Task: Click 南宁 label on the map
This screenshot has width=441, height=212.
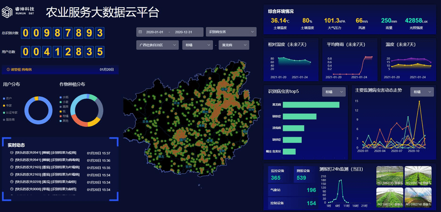Action: 183,140
